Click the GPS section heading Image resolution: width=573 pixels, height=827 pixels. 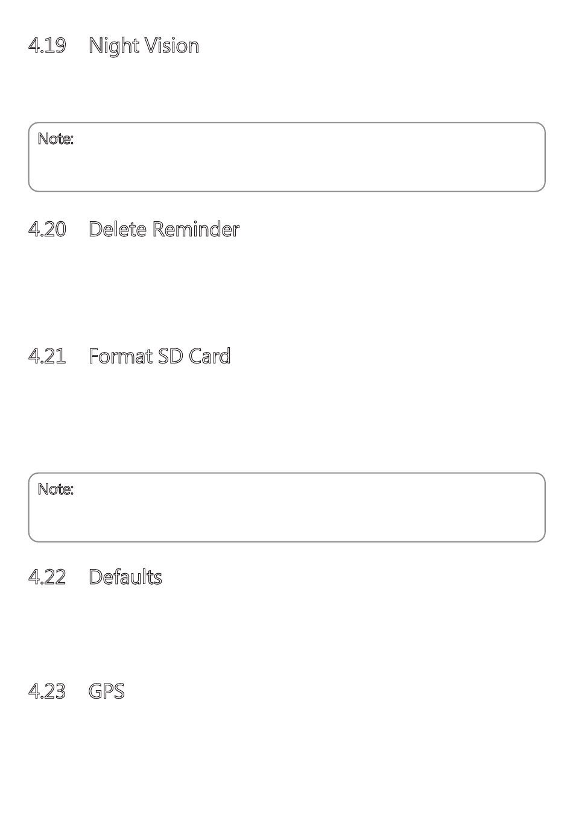tap(107, 691)
